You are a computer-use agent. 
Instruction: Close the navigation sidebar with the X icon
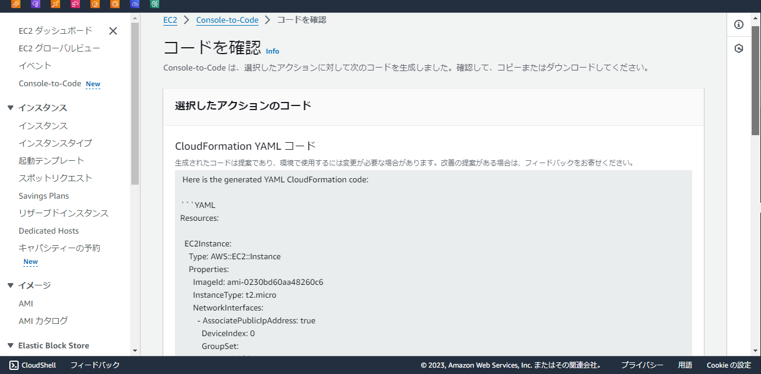coord(113,31)
